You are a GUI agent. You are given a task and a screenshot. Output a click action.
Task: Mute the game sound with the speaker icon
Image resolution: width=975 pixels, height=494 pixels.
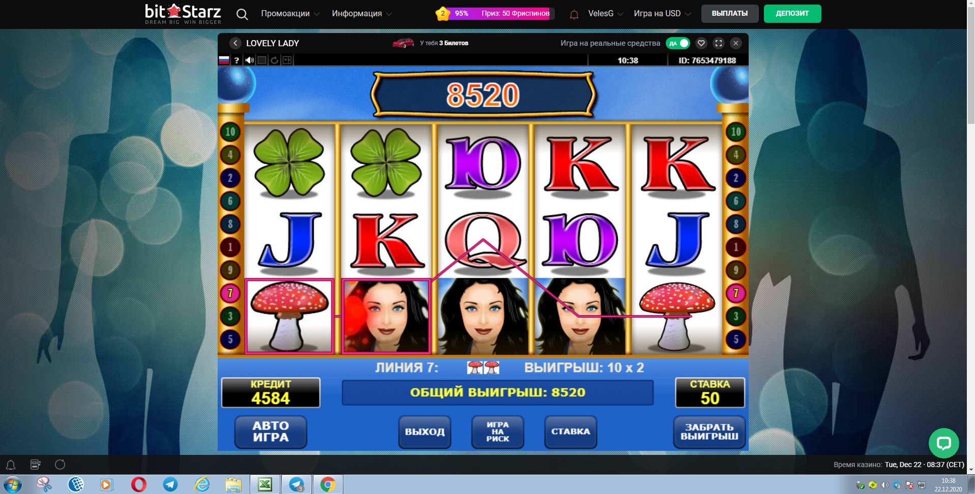(x=249, y=60)
